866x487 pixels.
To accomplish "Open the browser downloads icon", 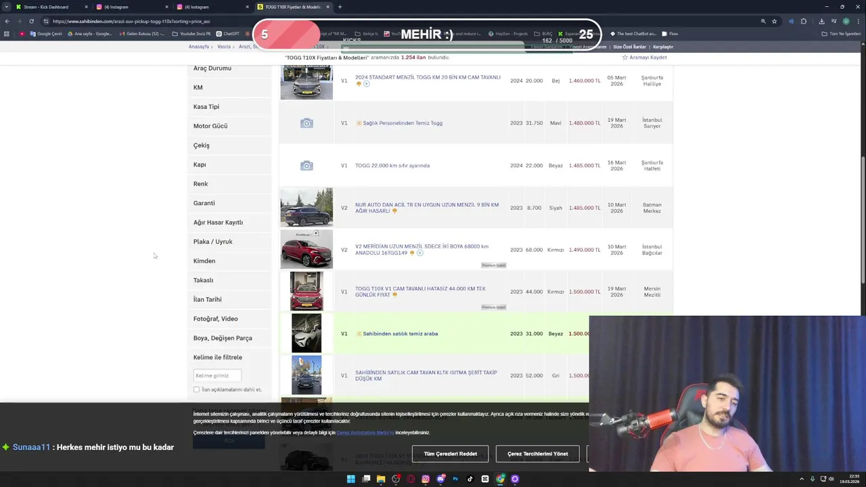I will [821, 21].
